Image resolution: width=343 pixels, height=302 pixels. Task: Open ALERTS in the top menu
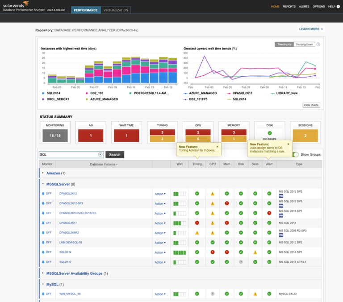304,7
